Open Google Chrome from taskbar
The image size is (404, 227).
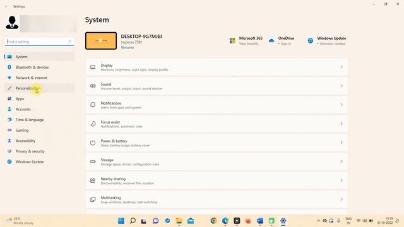(x=213, y=221)
